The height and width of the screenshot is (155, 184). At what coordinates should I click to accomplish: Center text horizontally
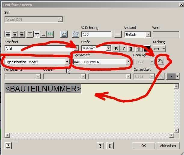pyautogui.click(x=15, y=34)
